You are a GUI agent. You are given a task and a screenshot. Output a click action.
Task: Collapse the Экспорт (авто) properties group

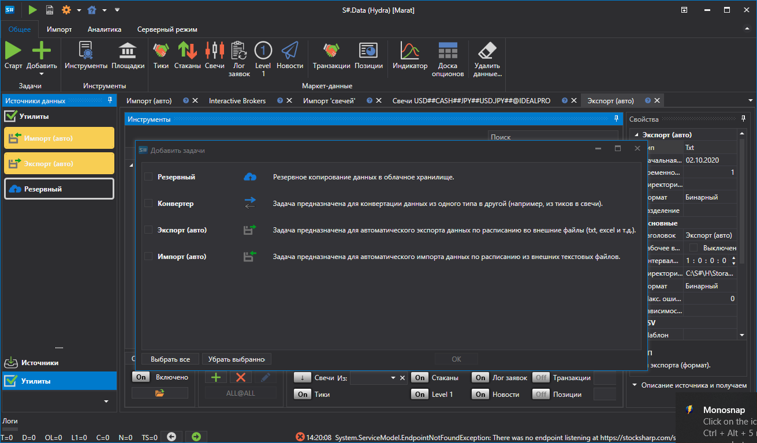(x=637, y=135)
